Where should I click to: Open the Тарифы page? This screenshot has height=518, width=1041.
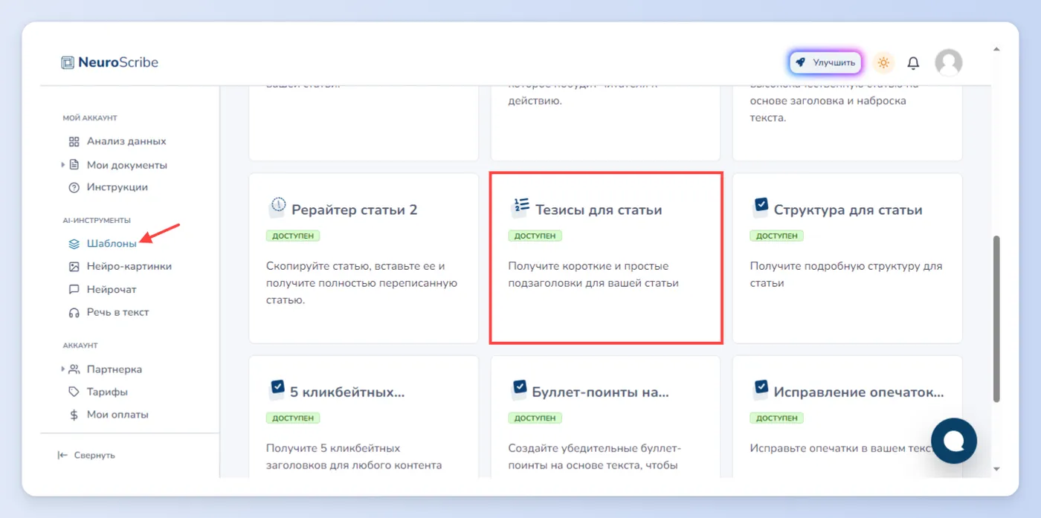point(107,392)
